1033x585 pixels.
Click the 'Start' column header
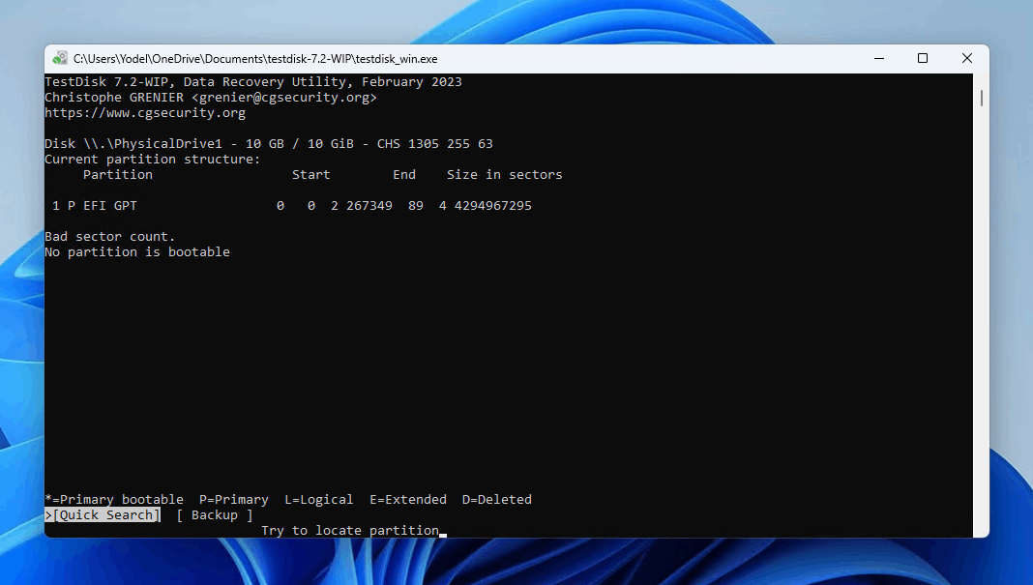tap(310, 175)
